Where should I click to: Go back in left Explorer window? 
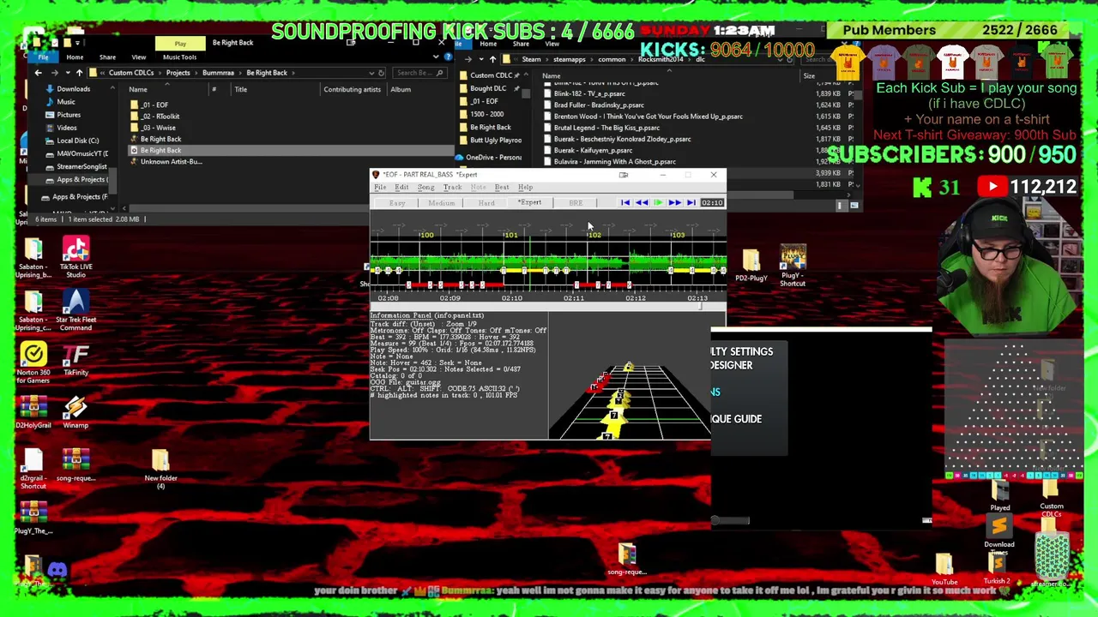[38, 73]
